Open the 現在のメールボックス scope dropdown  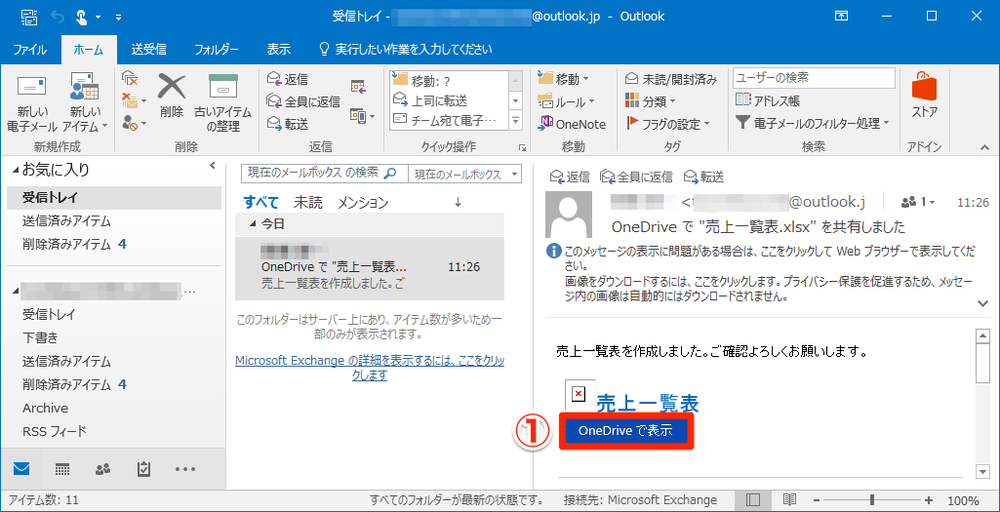click(x=465, y=174)
